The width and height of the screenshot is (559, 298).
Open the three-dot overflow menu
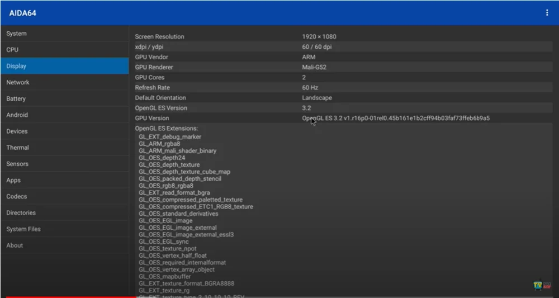coord(547,13)
